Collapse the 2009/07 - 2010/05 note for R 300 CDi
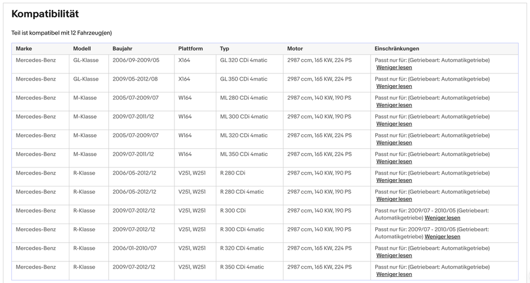This screenshot has width=530, height=283. click(443, 218)
